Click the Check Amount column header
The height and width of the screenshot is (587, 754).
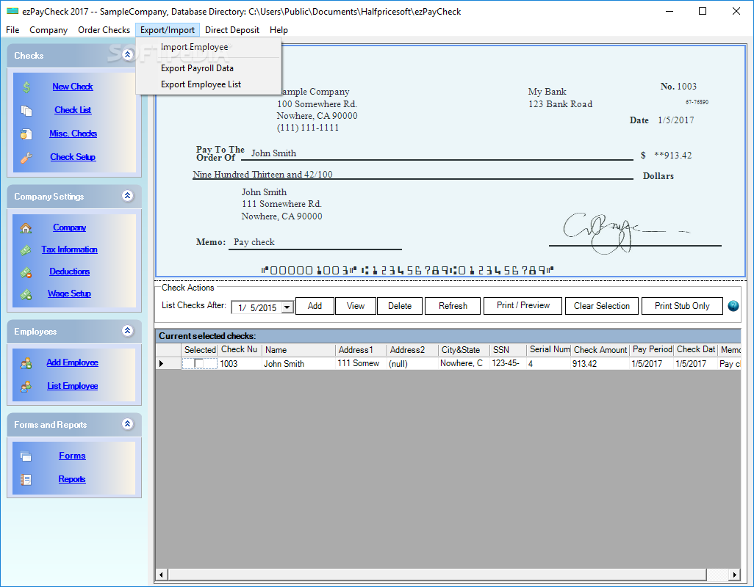click(x=600, y=350)
